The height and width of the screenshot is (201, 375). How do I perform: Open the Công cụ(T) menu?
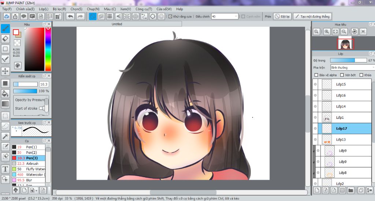coord(144,9)
